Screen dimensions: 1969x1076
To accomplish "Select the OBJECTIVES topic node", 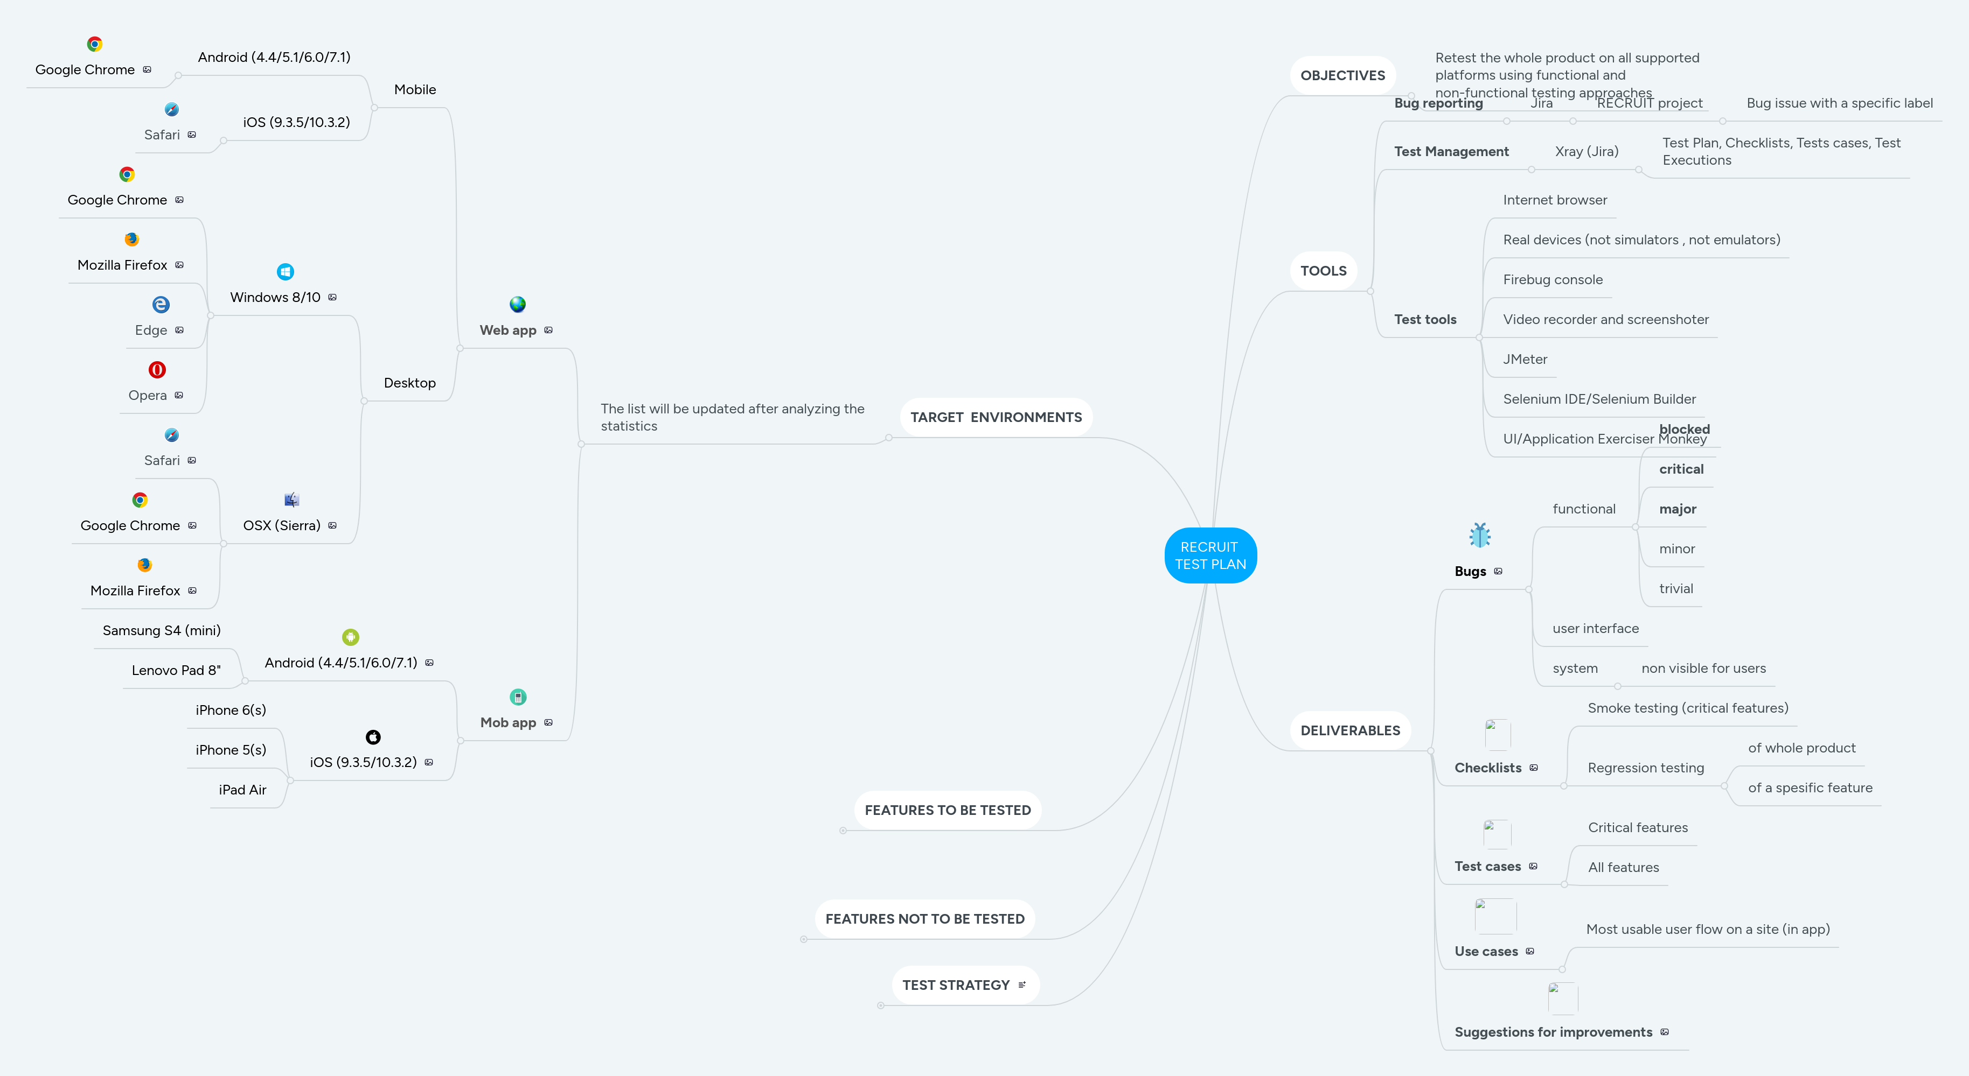I will coord(1342,75).
